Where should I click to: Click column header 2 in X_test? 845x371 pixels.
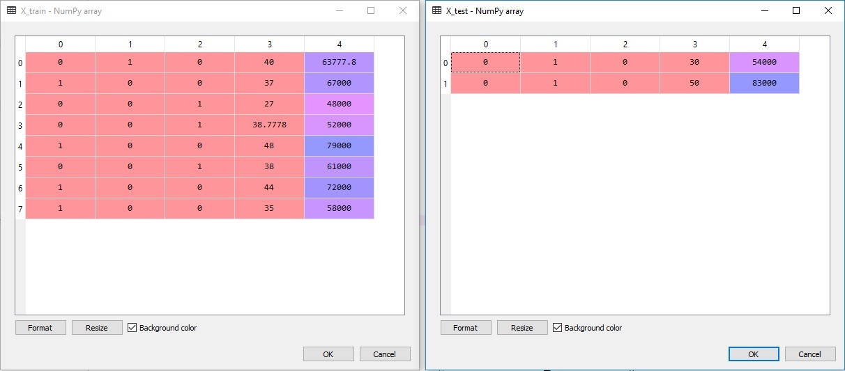click(x=625, y=45)
